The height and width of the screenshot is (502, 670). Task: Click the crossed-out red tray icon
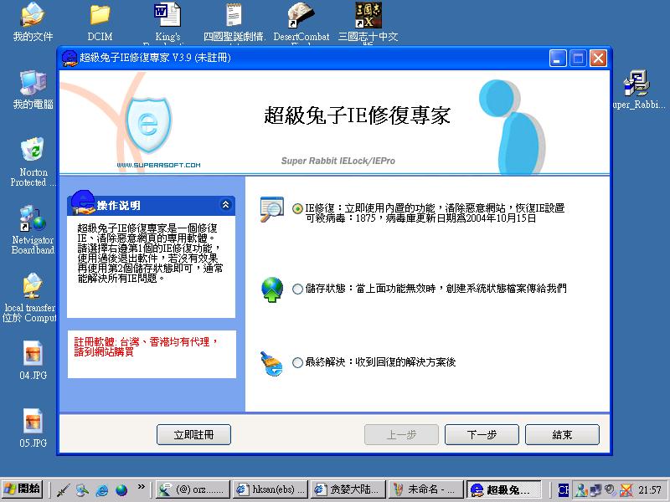pyautogui.click(x=626, y=489)
